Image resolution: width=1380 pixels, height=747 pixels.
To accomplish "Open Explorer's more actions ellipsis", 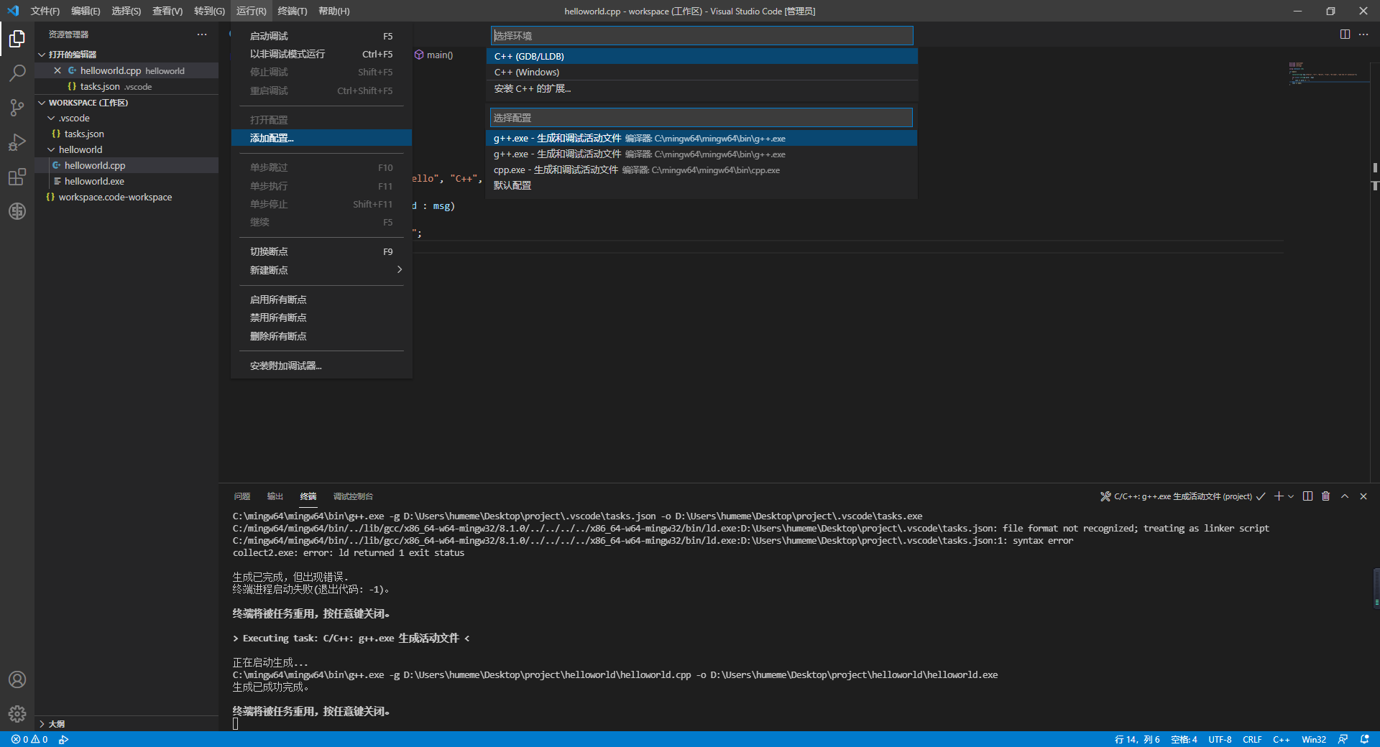I will [x=202, y=34].
